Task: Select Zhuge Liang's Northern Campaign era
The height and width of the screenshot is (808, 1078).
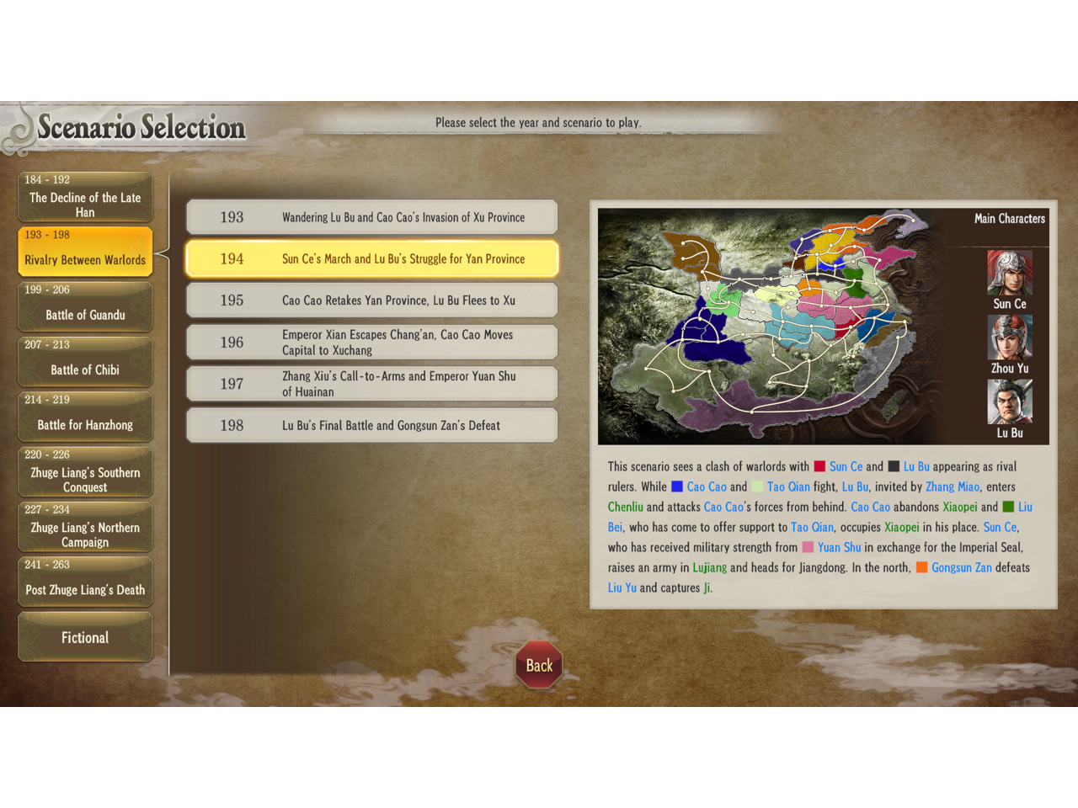Action: [85, 527]
